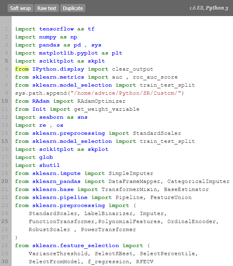Click 'glob' on line 17
Viewport: 233px width, 266px height.
click(46, 157)
